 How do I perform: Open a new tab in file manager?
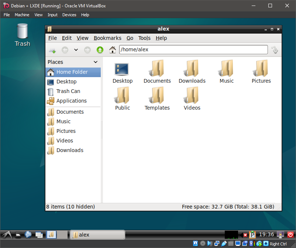[52, 49]
